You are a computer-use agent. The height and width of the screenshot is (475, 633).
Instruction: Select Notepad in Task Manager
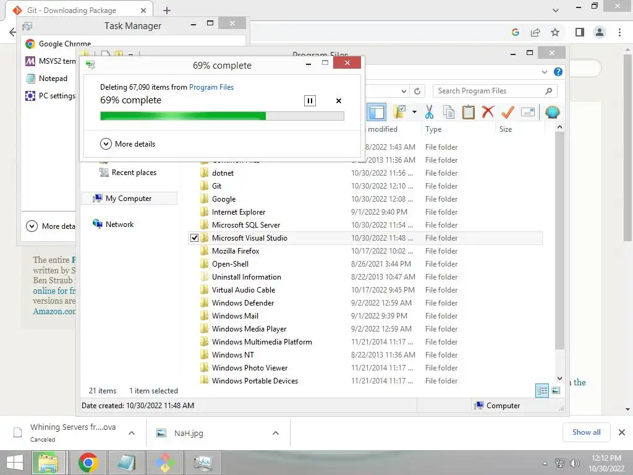pyautogui.click(x=46, y=79)
